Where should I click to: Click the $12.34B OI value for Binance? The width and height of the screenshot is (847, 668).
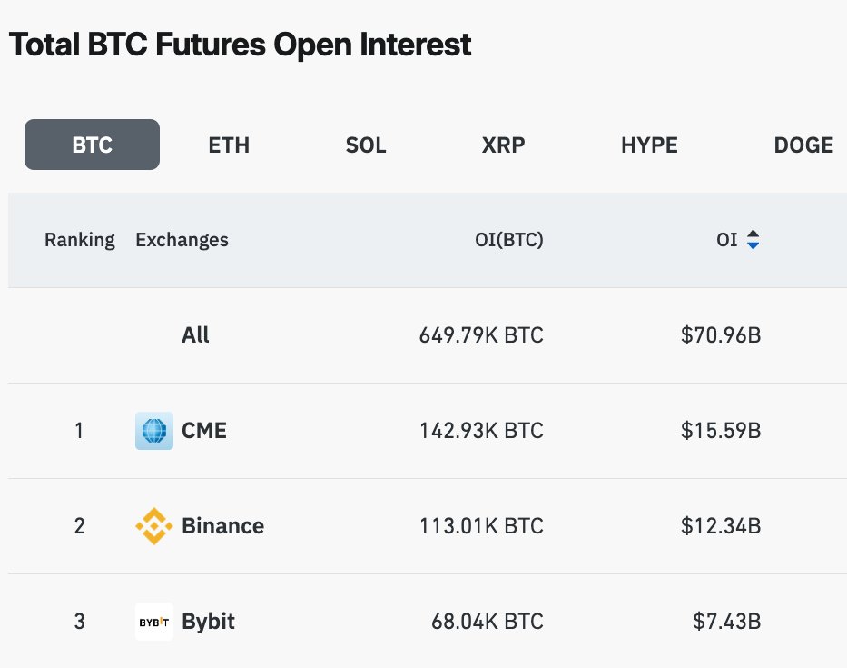pos(721,526)
